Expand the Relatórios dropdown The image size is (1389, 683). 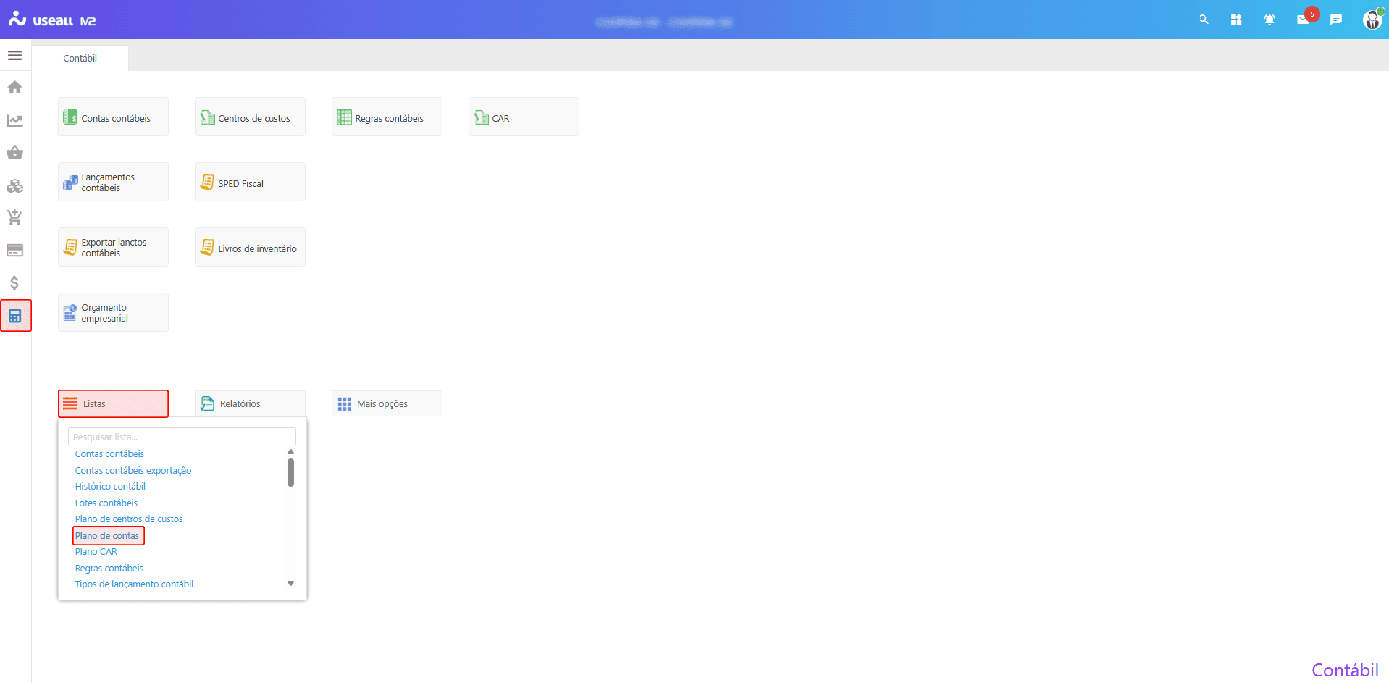coord(250,403)
